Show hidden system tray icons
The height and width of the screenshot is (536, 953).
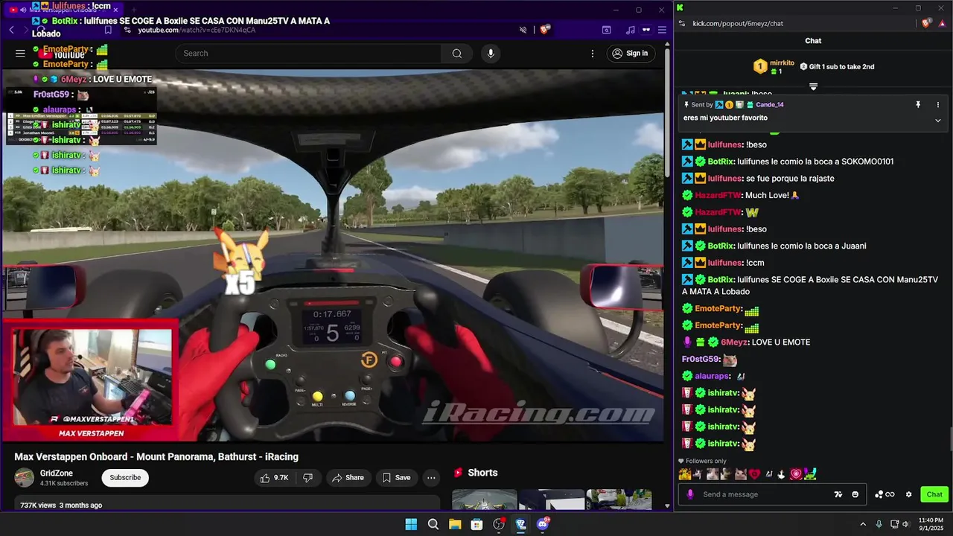coord(863,524)
